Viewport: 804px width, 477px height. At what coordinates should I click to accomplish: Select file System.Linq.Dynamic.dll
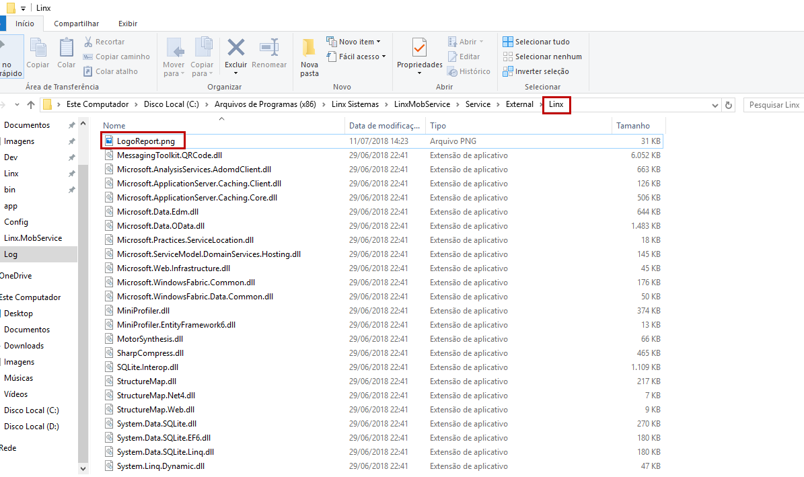pyautogui.click(x=161, y=466)
